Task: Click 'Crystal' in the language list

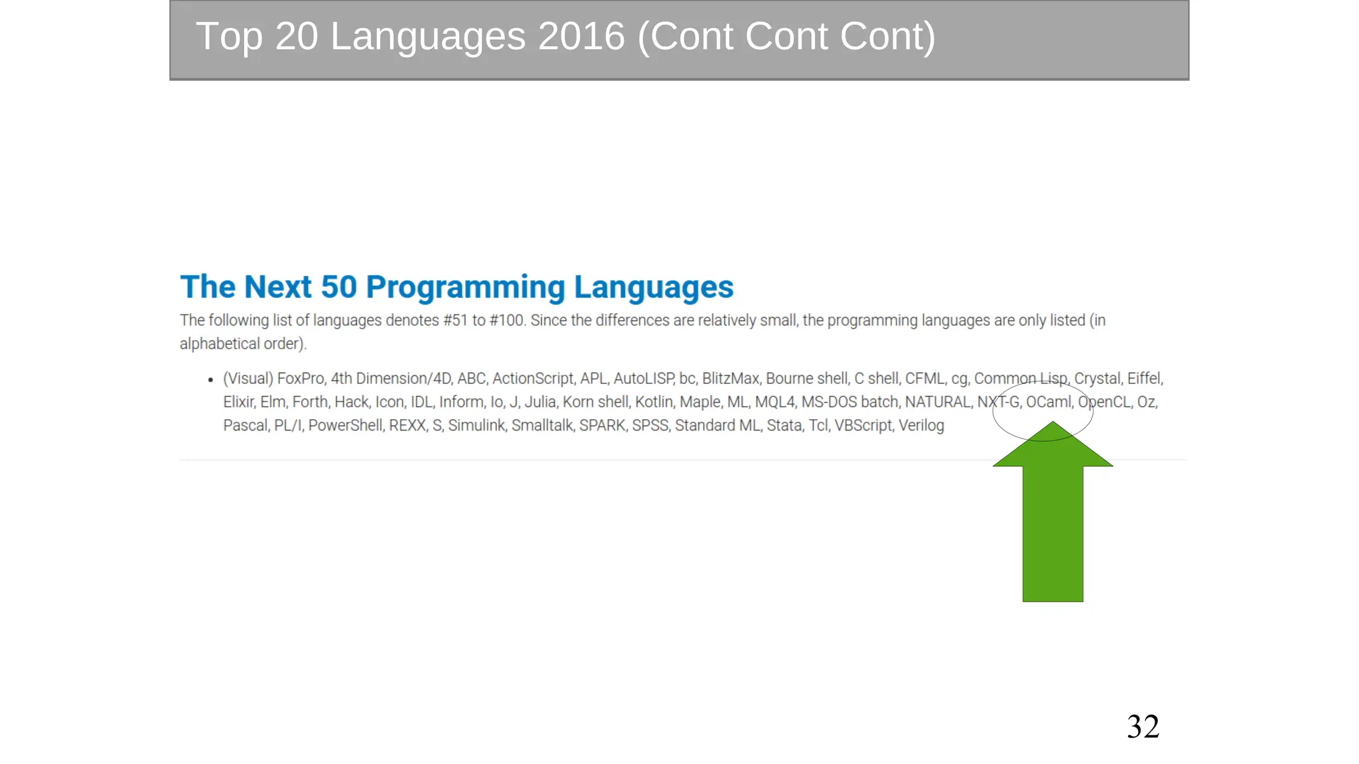Action: 1096,379
